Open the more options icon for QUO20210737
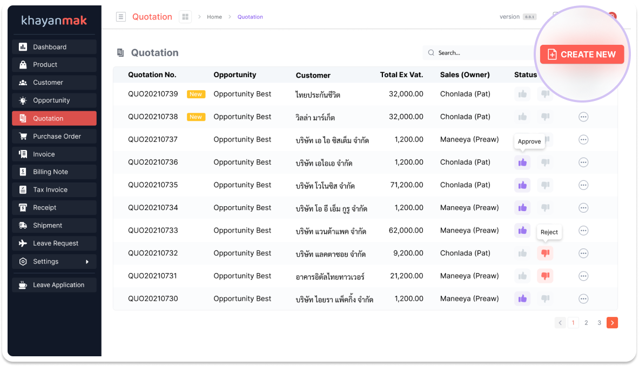The image size is (639, 366). tap(583, 139)
